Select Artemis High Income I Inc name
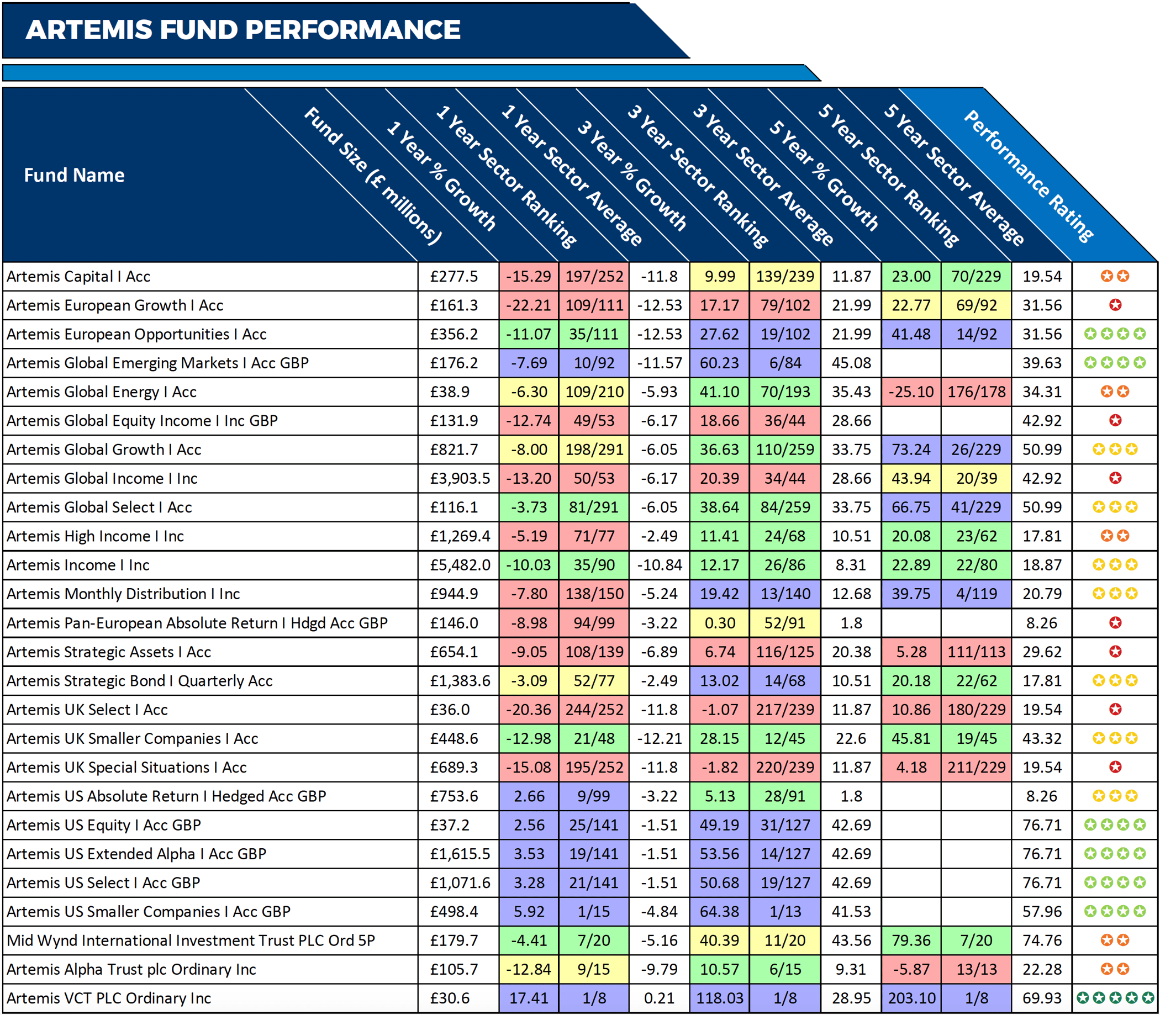1160x1015 pixels. tap(95, 536)
